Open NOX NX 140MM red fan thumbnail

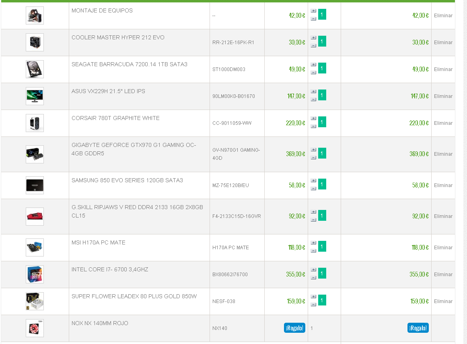point(35,328)
